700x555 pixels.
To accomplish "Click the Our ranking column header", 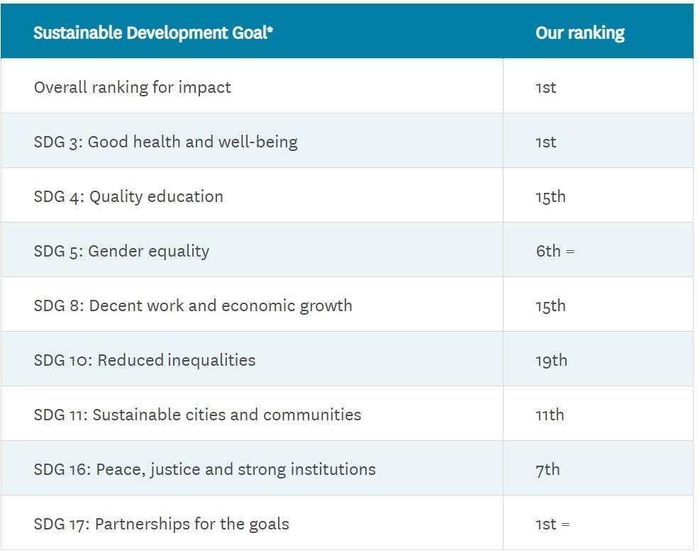I will coord(579,33).
